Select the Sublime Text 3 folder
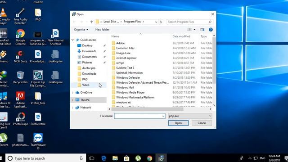Image resolution: width=288 pixels, height=162 pixels. pos(125,68)
